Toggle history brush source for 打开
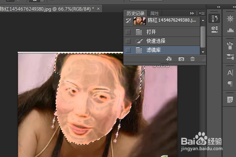 pos(128,32)
